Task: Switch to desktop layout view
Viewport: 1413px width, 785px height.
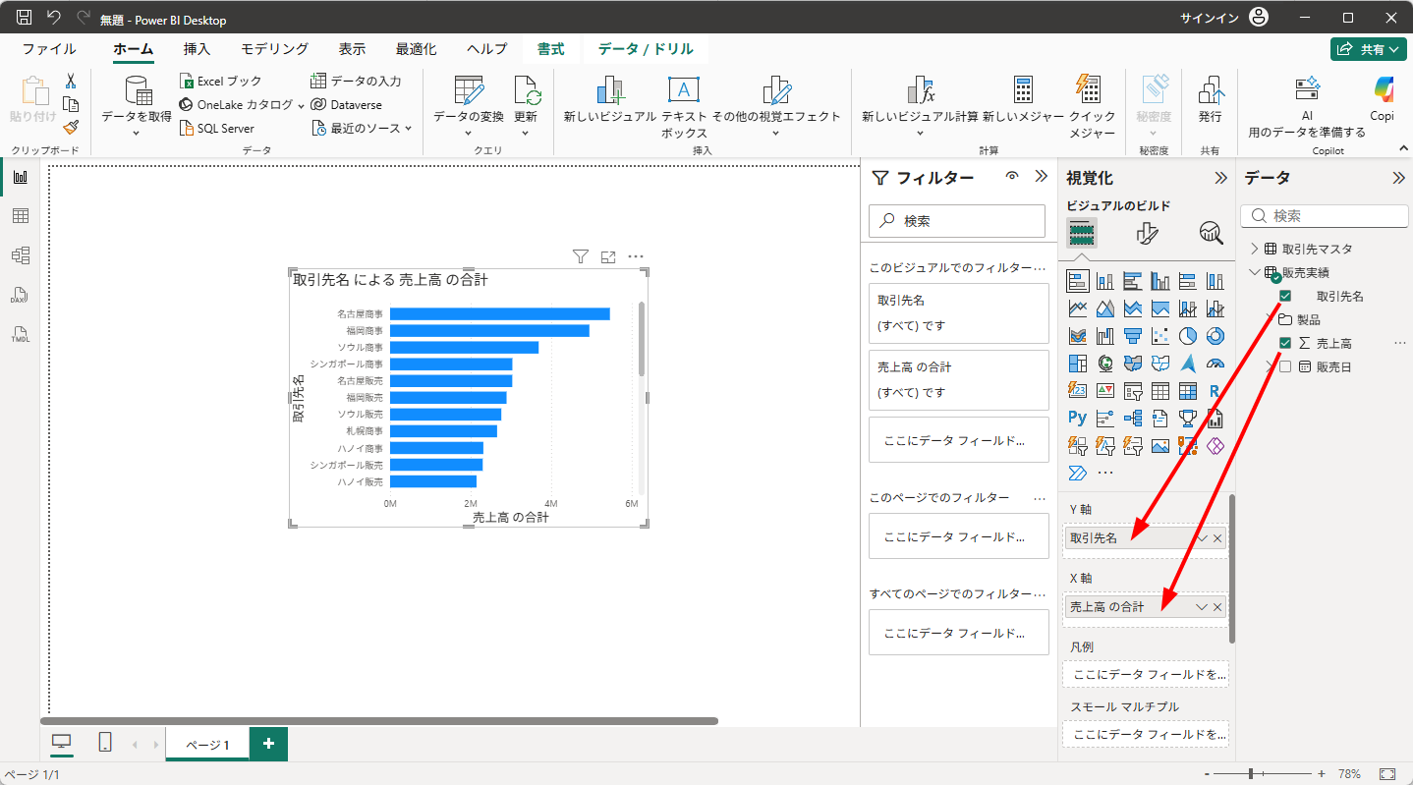Action: pos(62,743)
